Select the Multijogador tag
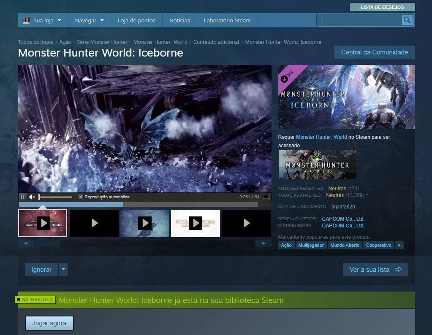The image size is (432, 335). pos(311,245)
